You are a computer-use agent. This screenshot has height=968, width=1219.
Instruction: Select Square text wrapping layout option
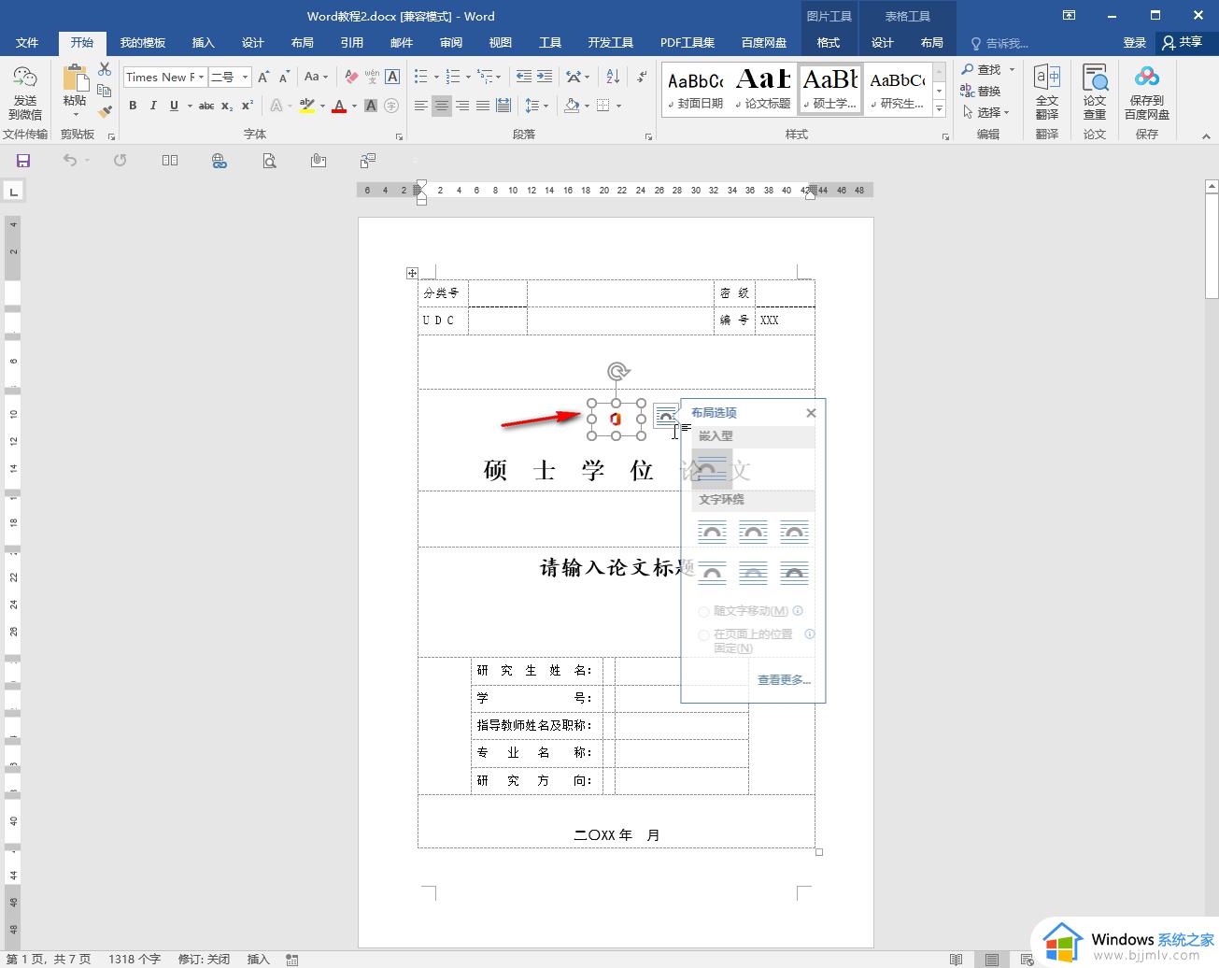(x=712, y=533)
